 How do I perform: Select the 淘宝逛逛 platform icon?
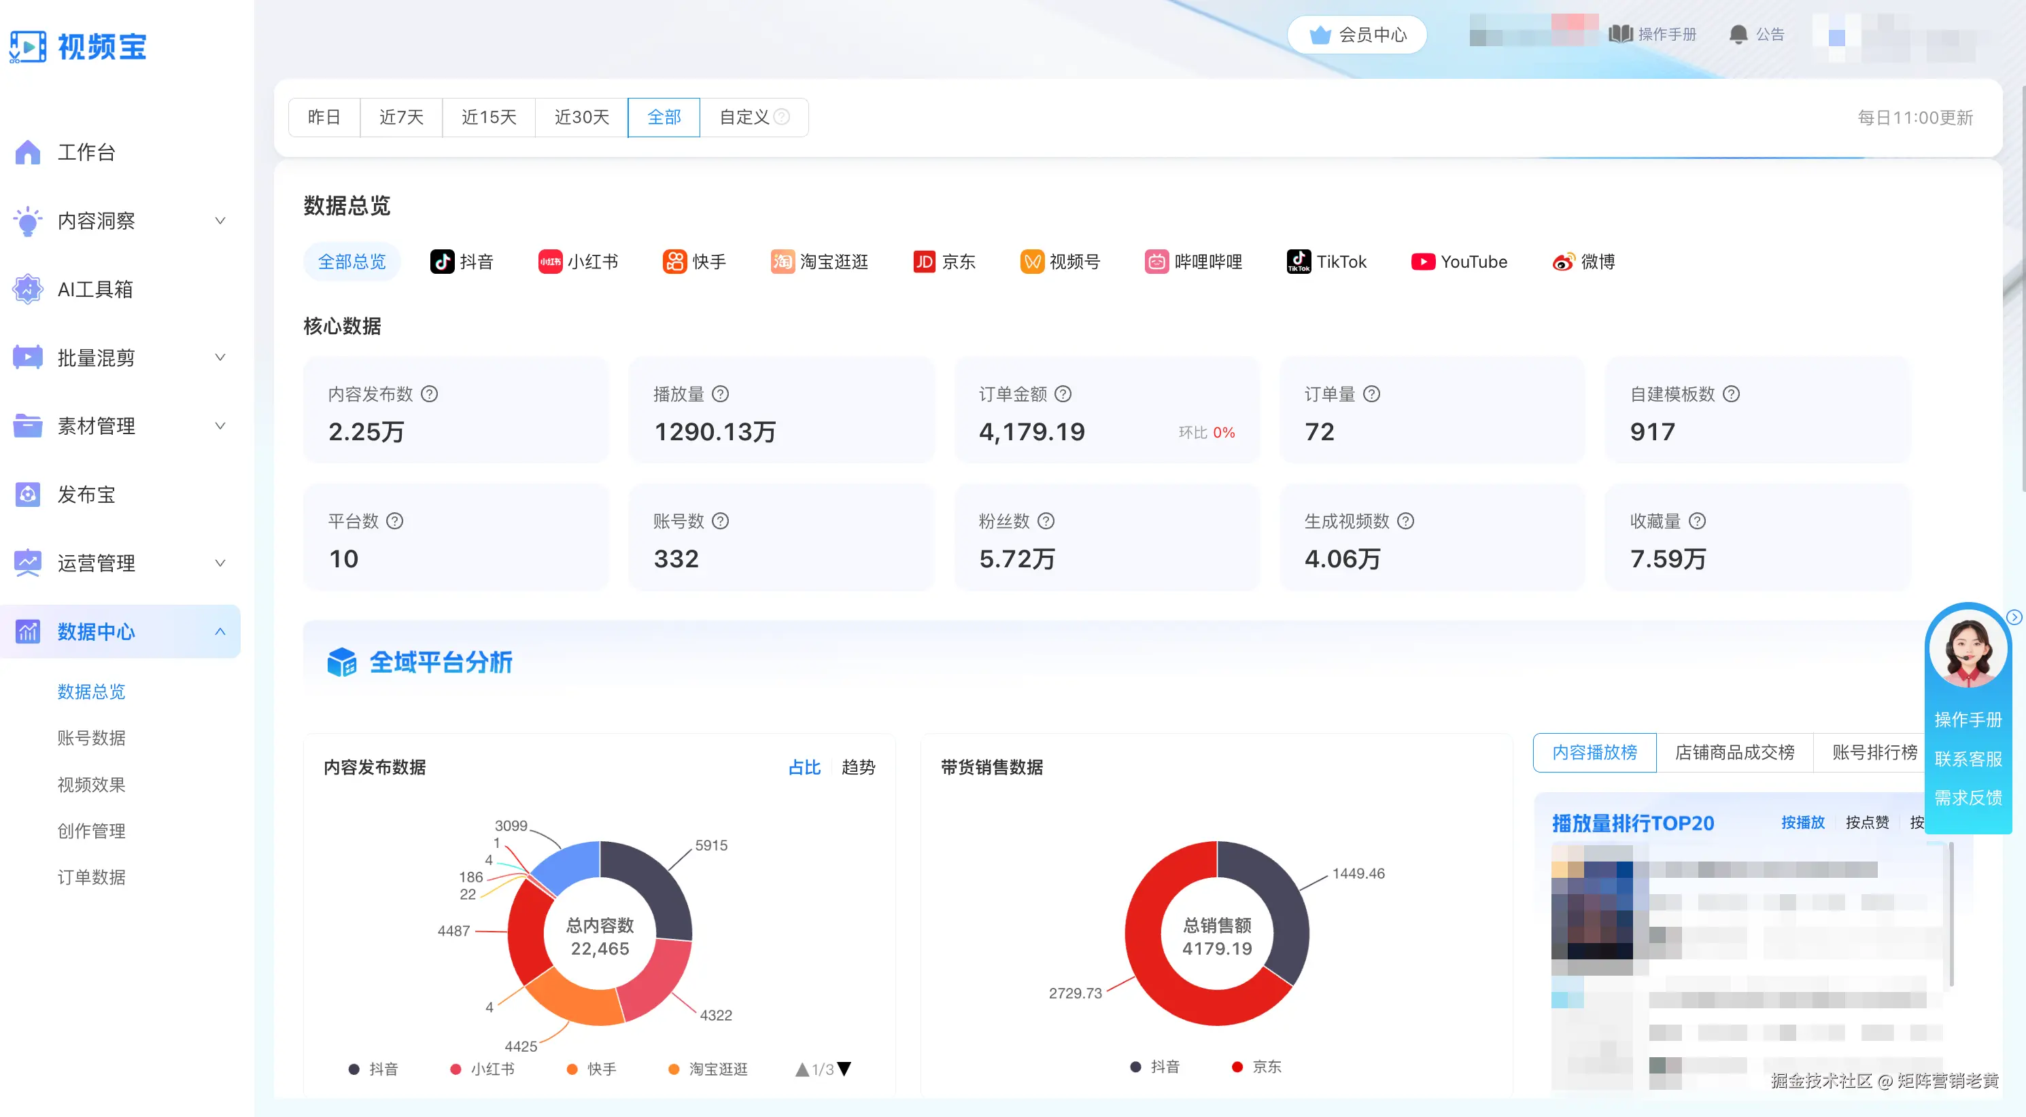tap(783, 262)
